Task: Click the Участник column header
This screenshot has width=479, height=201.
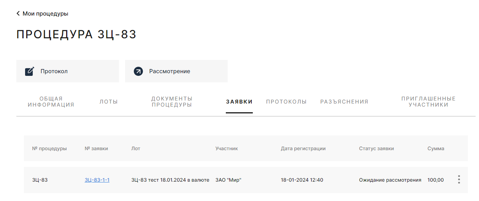Action: [x=227, y=149]
